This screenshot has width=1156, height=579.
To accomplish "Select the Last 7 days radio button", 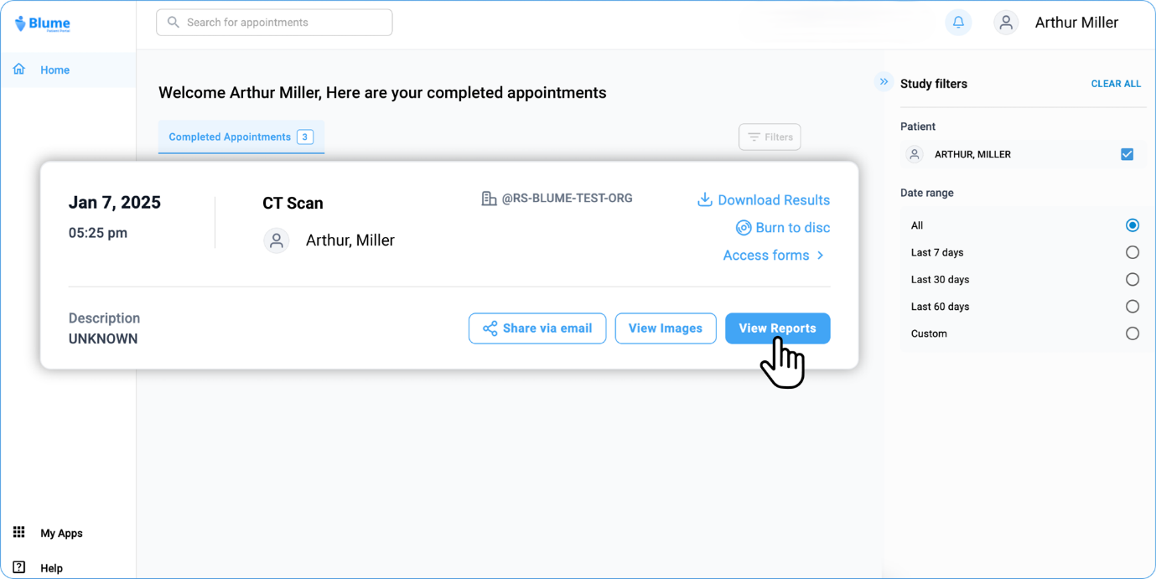I will point(1132,252).
